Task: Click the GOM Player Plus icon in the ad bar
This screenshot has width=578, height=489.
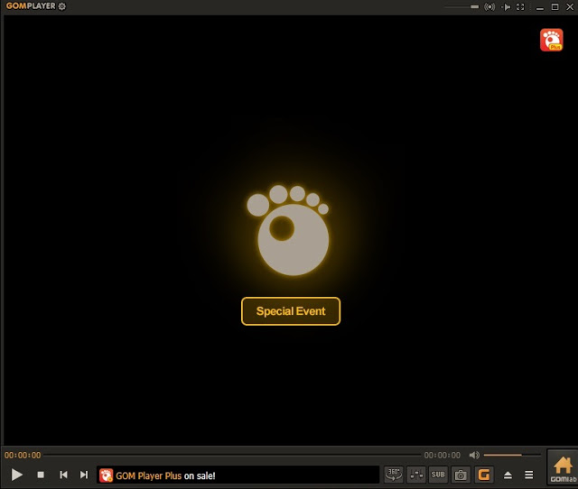Action: coord(107,475)
